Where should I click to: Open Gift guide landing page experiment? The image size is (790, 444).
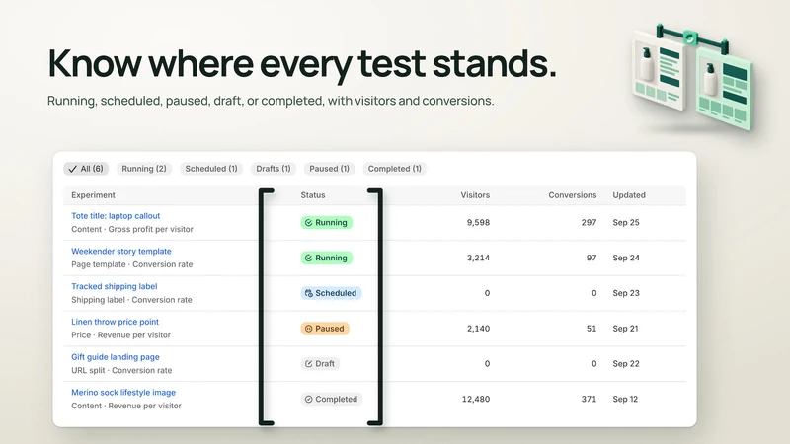(x=116, y=357)
